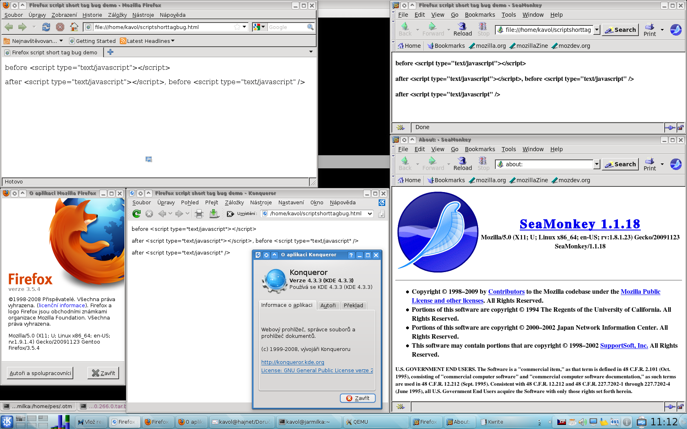The image size is (687, 429).
Task: Click the Firefox green forward arrow
Action: click(x=22, y=27)
